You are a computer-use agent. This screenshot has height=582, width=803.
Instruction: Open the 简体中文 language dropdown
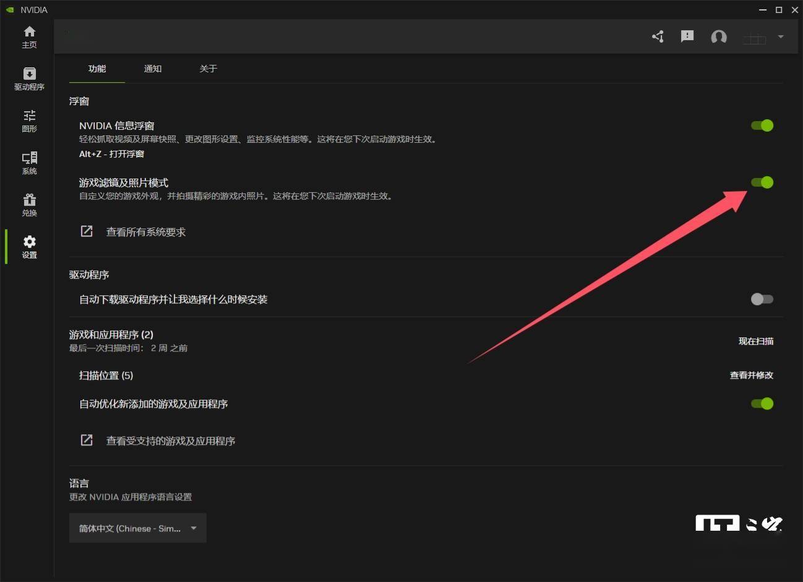[138, 528]
